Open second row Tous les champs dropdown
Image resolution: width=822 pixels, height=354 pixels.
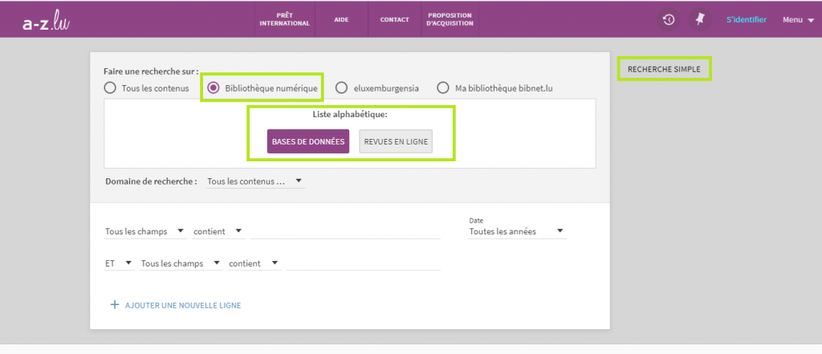coord(181,264)
